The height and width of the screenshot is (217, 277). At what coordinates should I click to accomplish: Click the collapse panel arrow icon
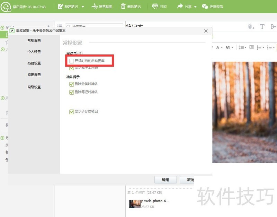(x=273, y=27)
